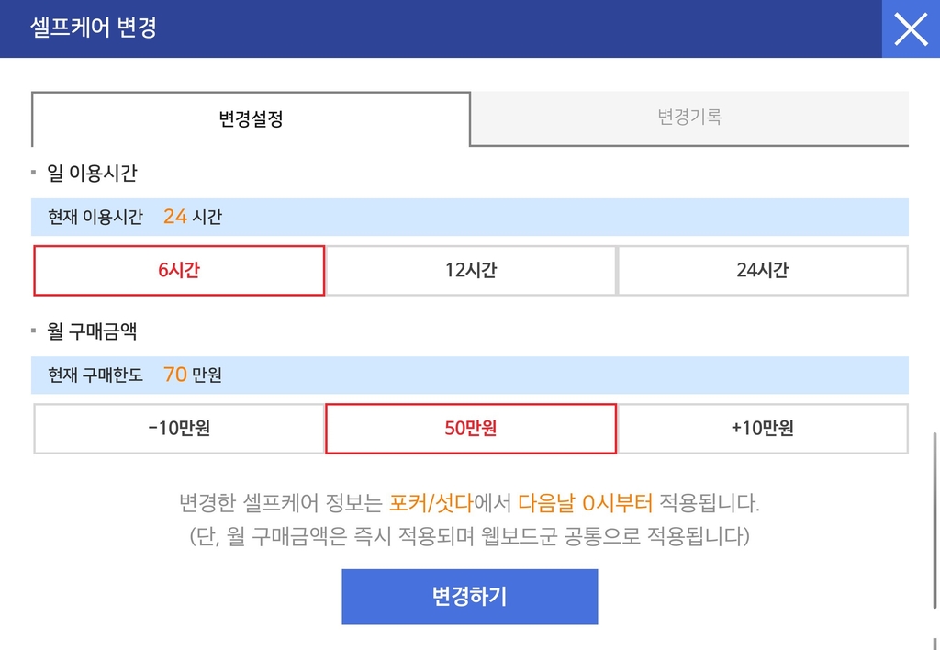This screenshot has height=650, width=940.
Task: Select the 50만원 monthly purchase limit
Action: pos(471,428)
